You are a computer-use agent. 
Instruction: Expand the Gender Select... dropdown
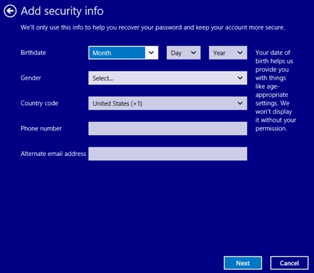click(x=168, y=78)
